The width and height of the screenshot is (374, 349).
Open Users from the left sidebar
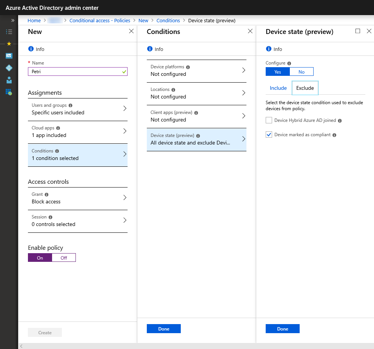pos(9,80)
